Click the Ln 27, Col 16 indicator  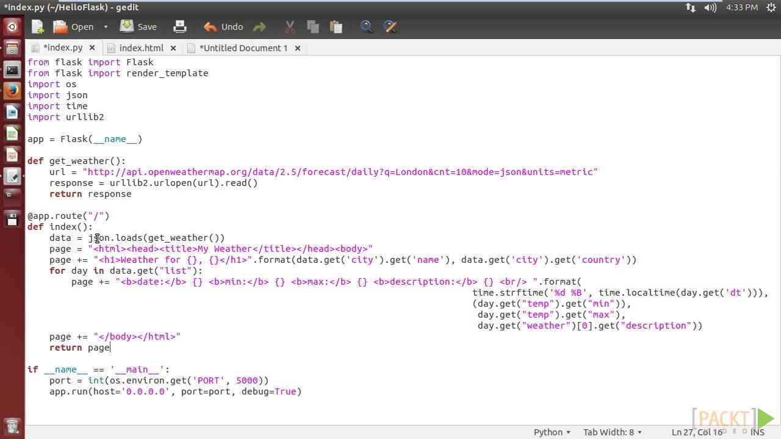pyautogui.click(x=697, y=432)
